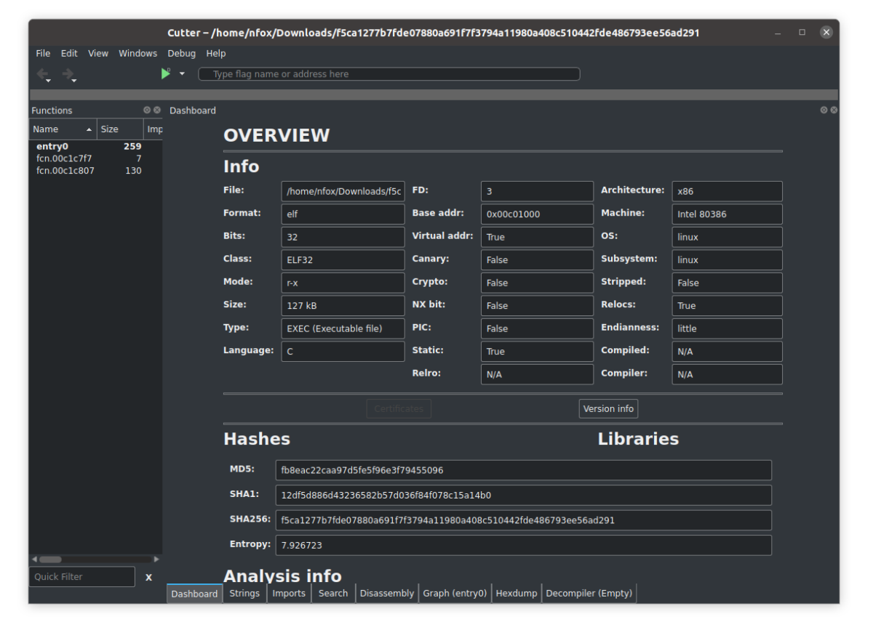
Task: Close the Functions panel with its X icon
Action: tap(156, 110)
